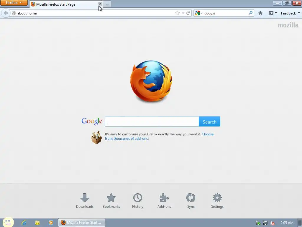Click the muted volume tray icon

pyautogui.click(x=272, y=223)
